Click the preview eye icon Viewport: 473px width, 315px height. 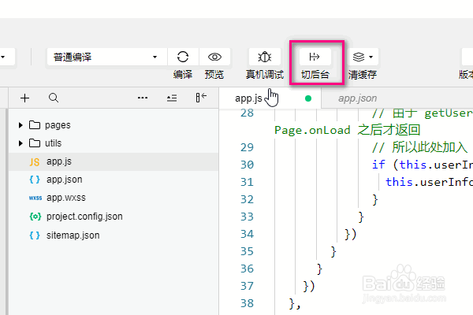[x=214, y=57]
